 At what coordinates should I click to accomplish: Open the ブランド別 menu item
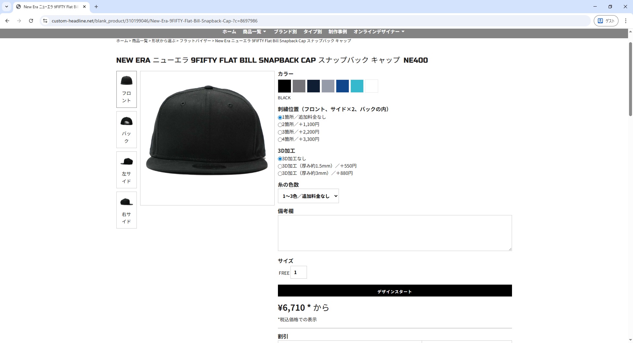tap(285, 32)
